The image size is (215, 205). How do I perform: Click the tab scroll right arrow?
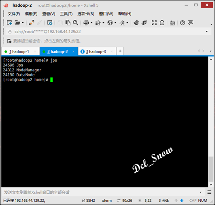click(204, 51)
